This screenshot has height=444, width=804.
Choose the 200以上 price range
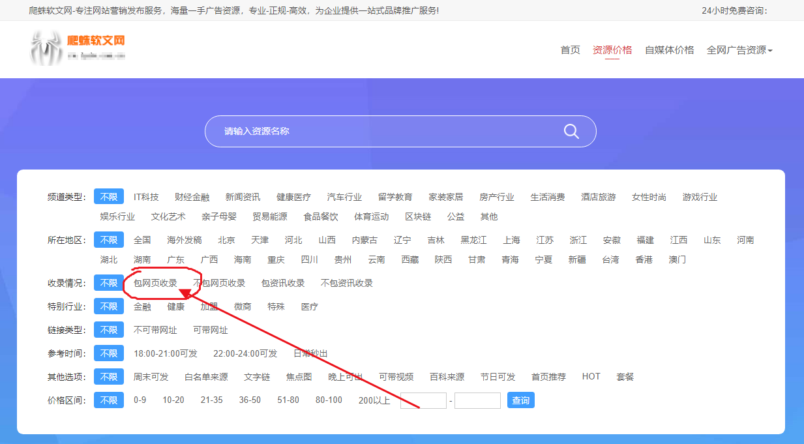tap(375, 400)
